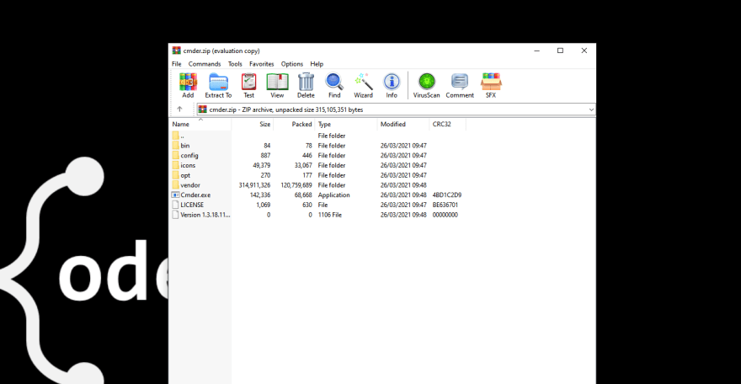741x384 pixels.
Task: Sort by CRC32 column header
Action: (447, 125)
